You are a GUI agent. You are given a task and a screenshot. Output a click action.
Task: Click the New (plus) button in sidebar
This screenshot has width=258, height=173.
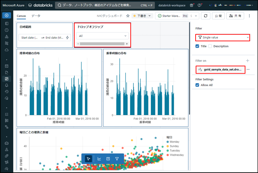tap(6, 15)
